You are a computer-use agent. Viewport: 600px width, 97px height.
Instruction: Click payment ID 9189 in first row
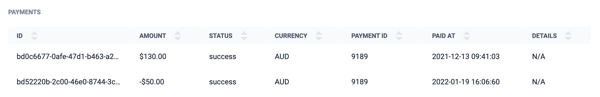[x=359, y=56]
